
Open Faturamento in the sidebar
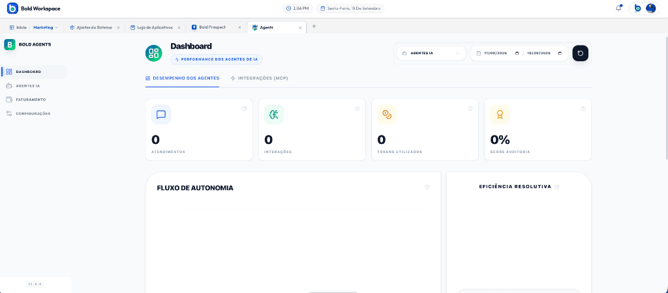tap(34, 100)
